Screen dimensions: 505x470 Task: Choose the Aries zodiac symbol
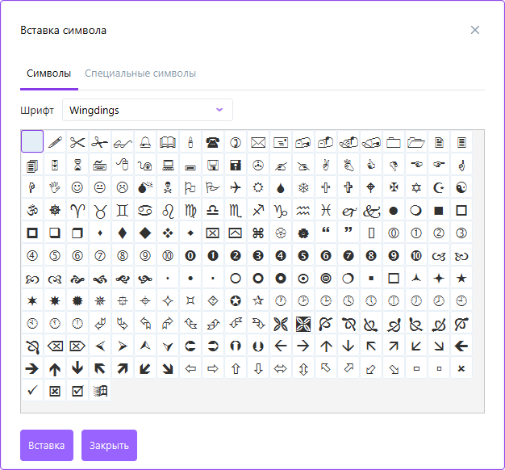point(77,210)
